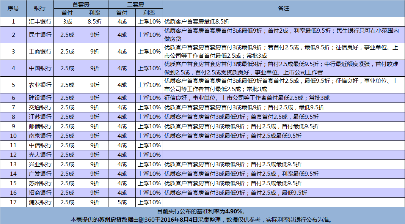Click the 南京银行 remarks text

tap(233, 136)
